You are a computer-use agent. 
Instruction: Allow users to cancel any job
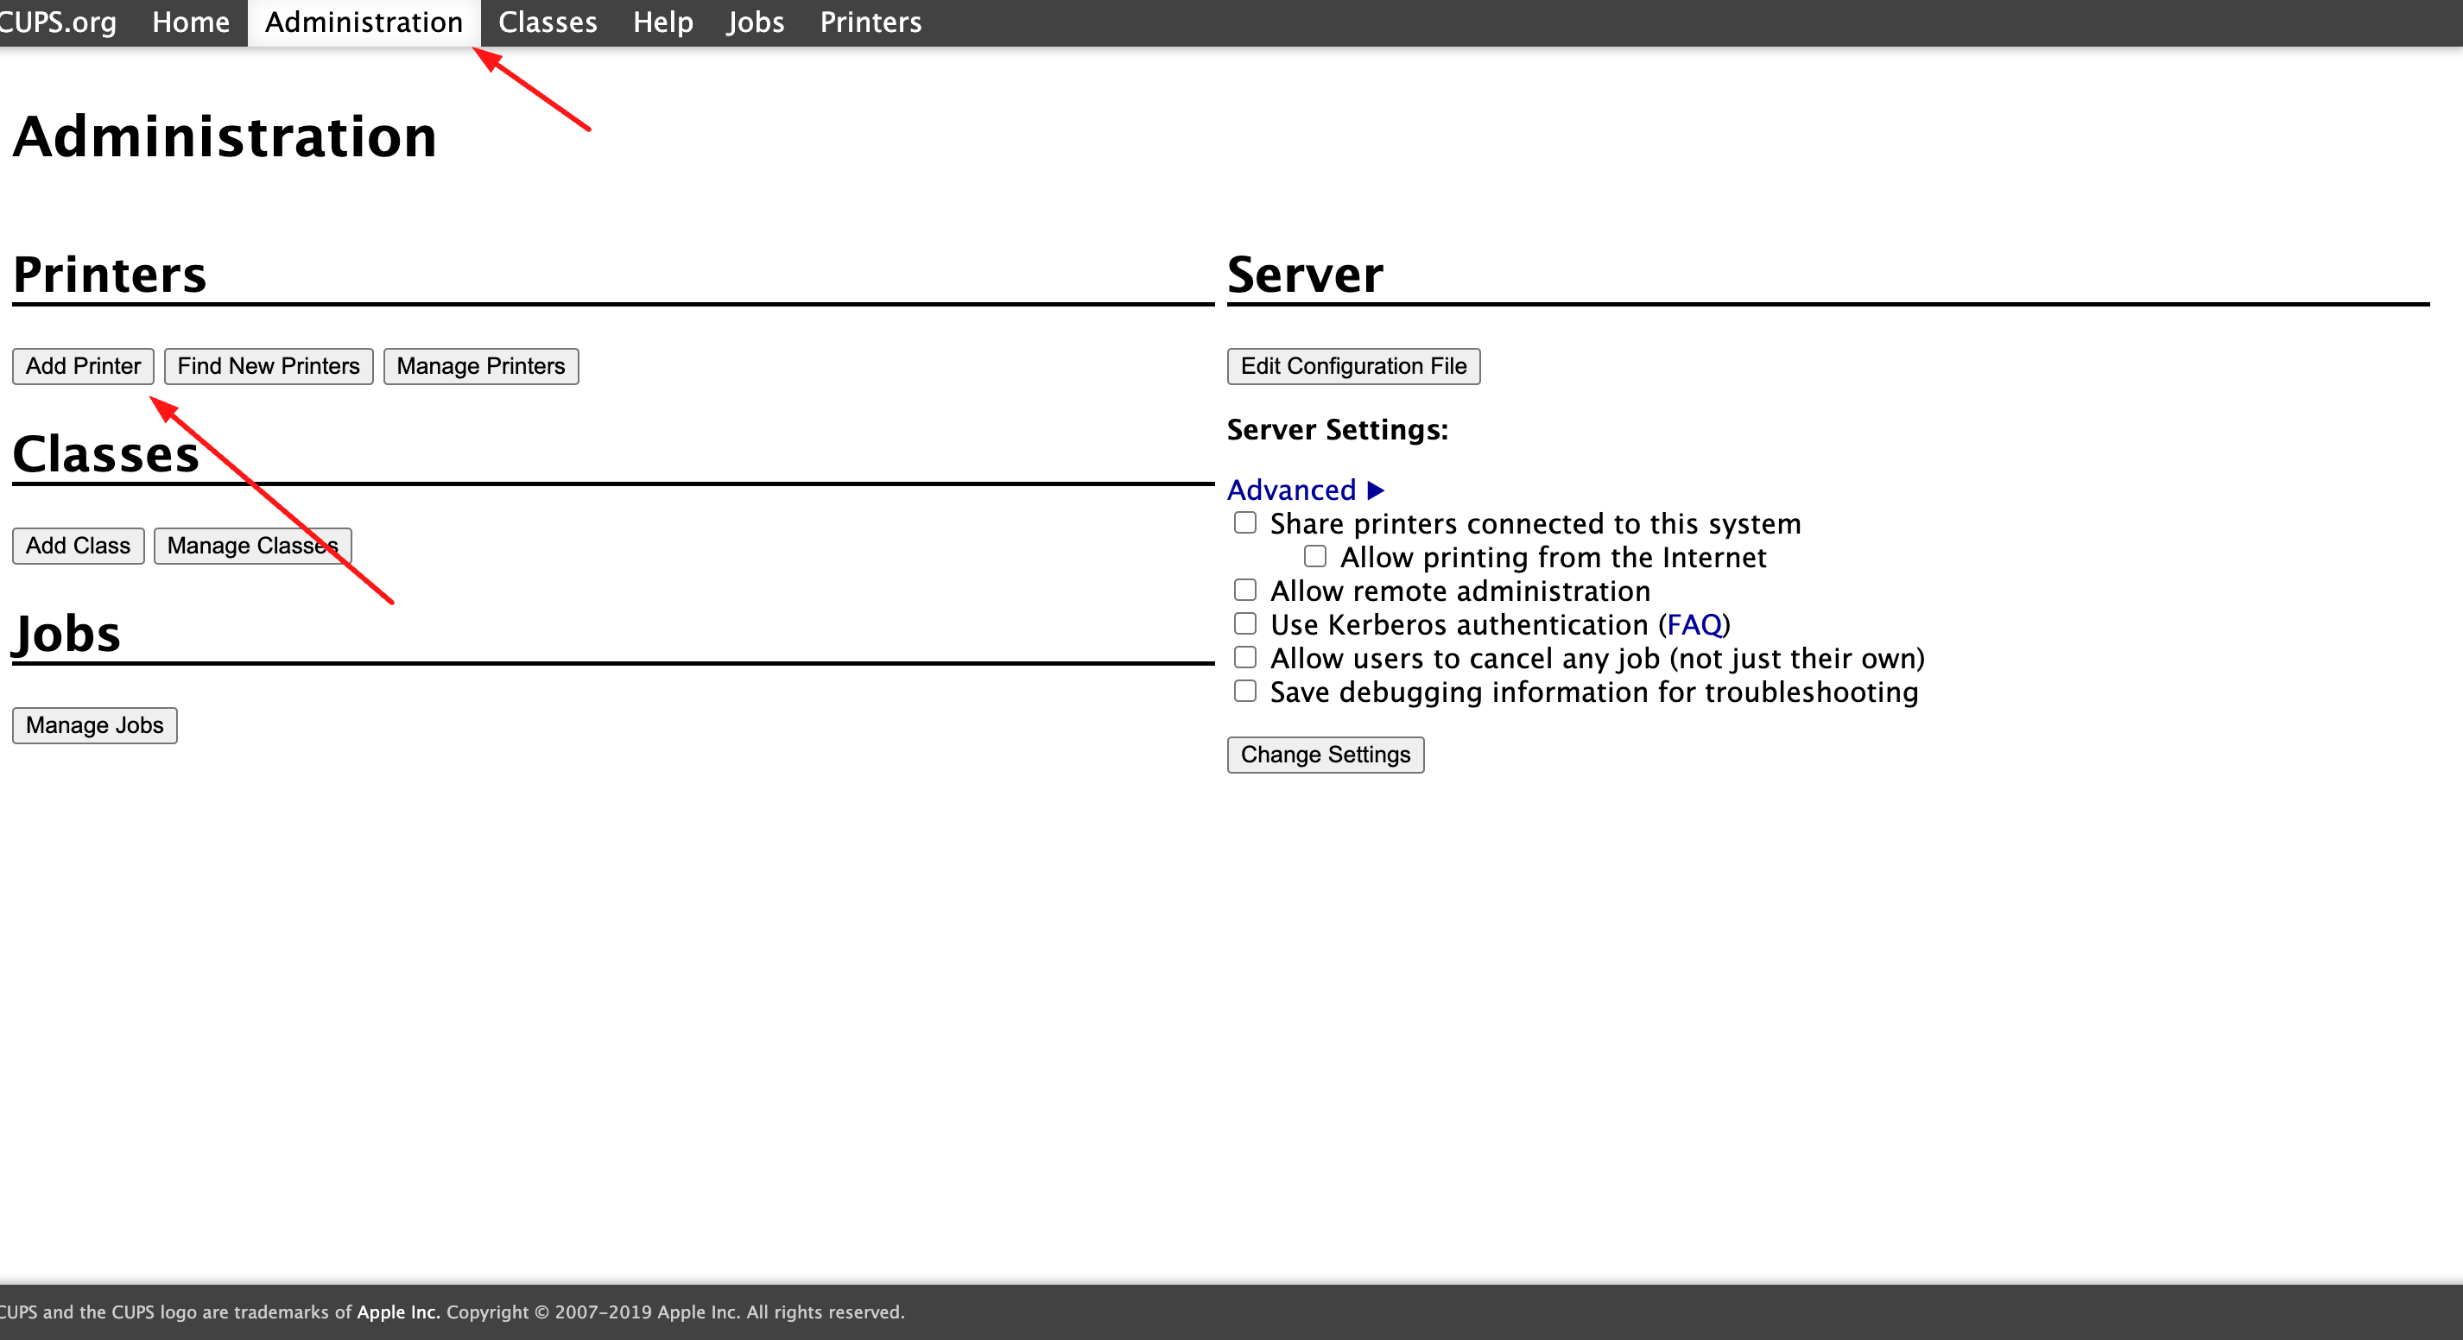tap(1244, 657)
